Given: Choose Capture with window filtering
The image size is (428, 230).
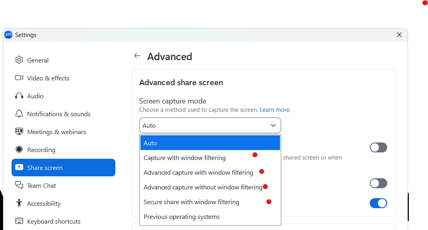Looking at the screenshot, I should (210, 158).
